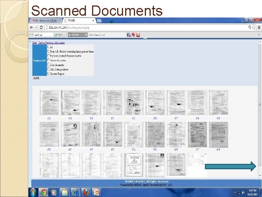
Task: Close the Gmail Inbox tab
Action: pyautogui.click(x=60, y=20)
